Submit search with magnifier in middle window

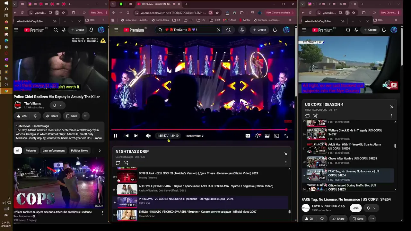click(x=228, y=30)
